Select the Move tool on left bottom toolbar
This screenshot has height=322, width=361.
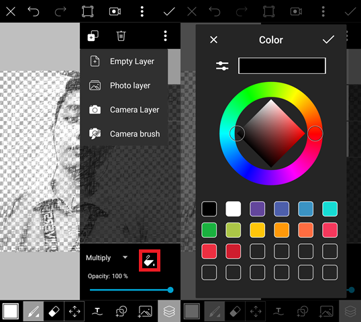[74, 311]
